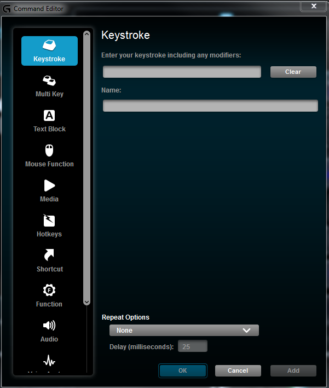Open the Audio speaker category
This screenshot has height=388, width=329.
pos(49,331)
